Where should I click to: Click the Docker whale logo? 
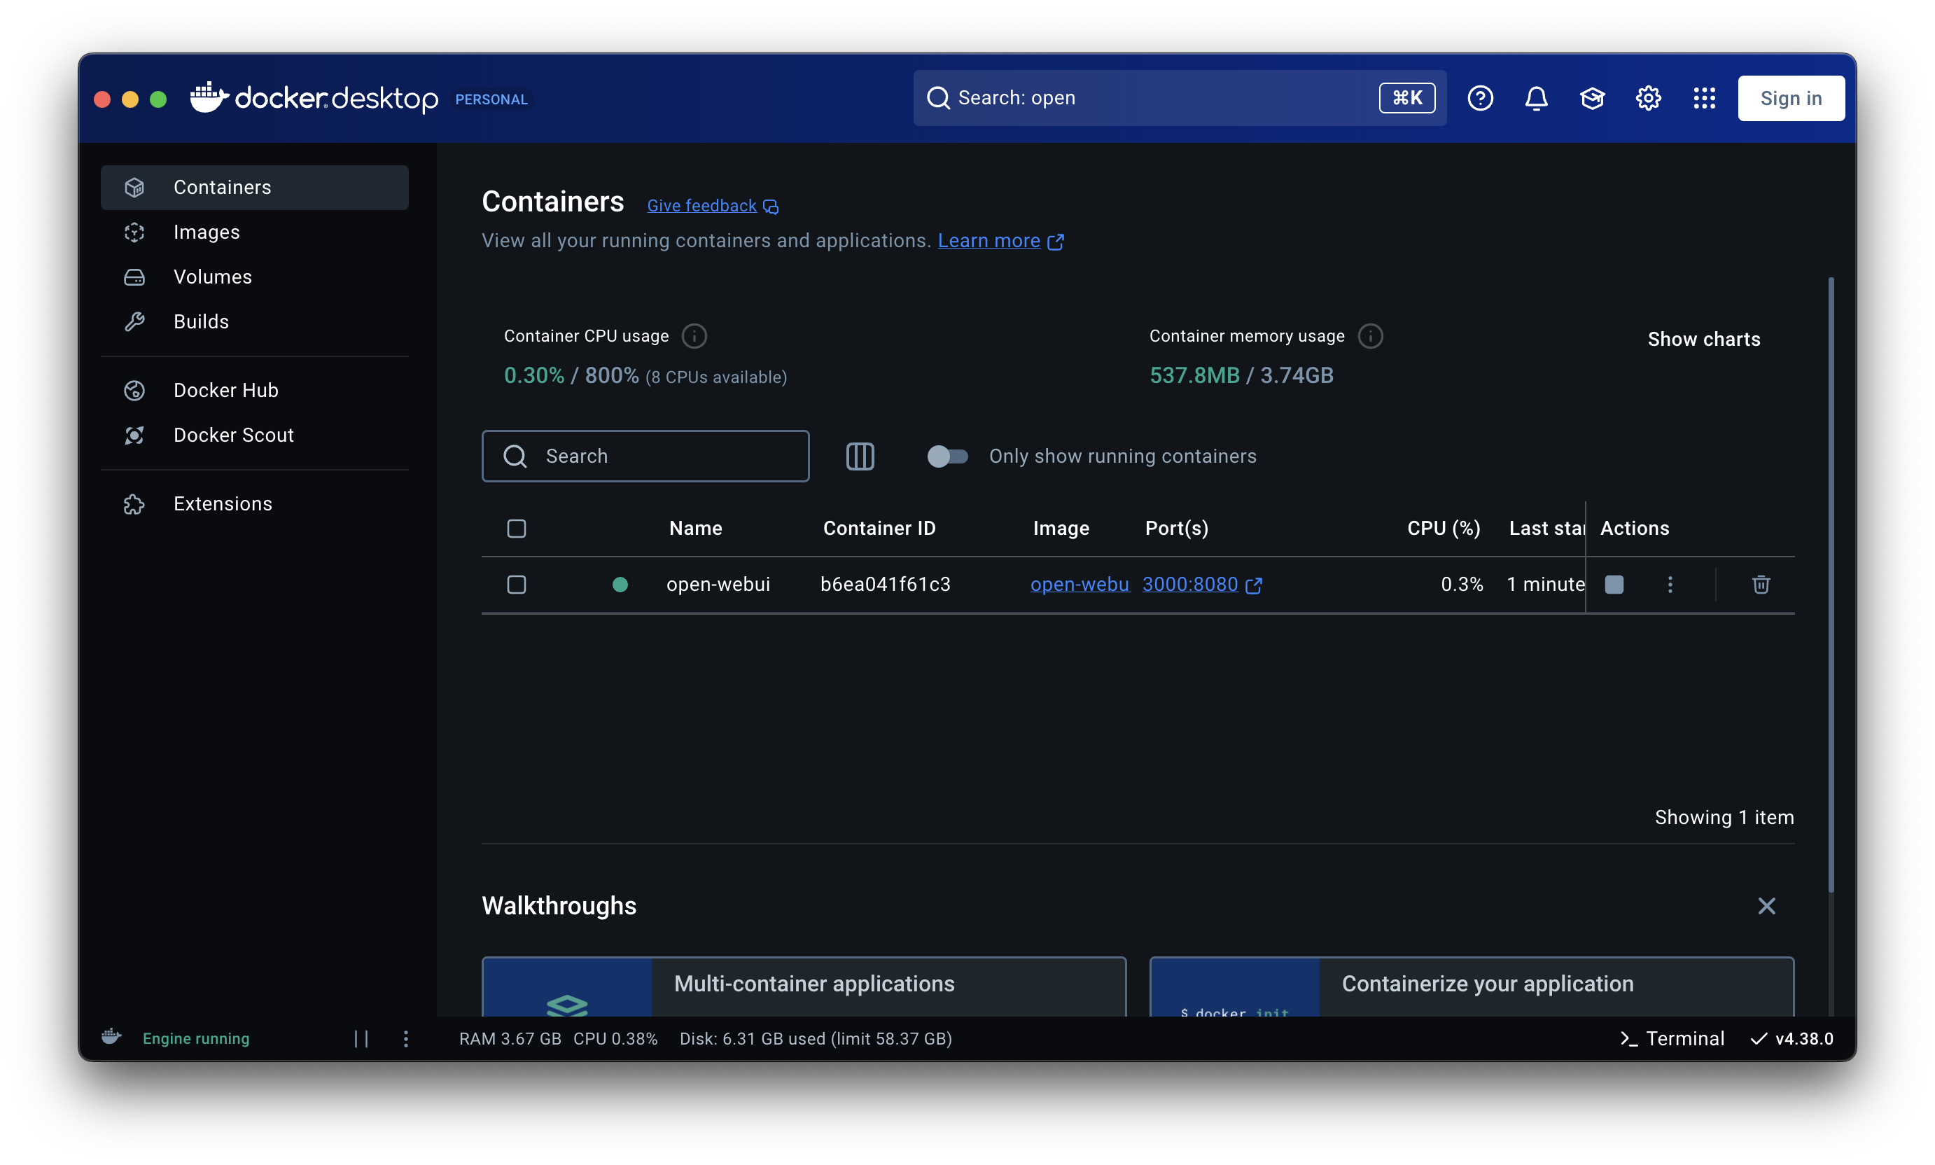[x=209, y=97]
